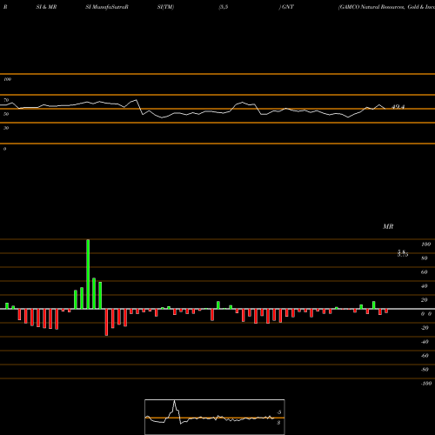Click the RSI axis '0' label on the left
Screen dimensions: 435x435
[4, 149]
